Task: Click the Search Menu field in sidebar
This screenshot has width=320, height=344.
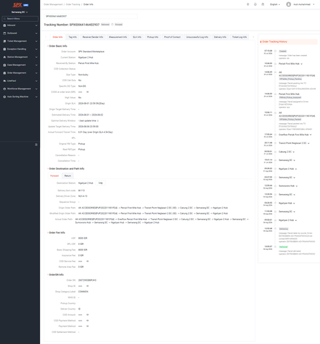Action: pyautogui.click(x=20, y=19)
